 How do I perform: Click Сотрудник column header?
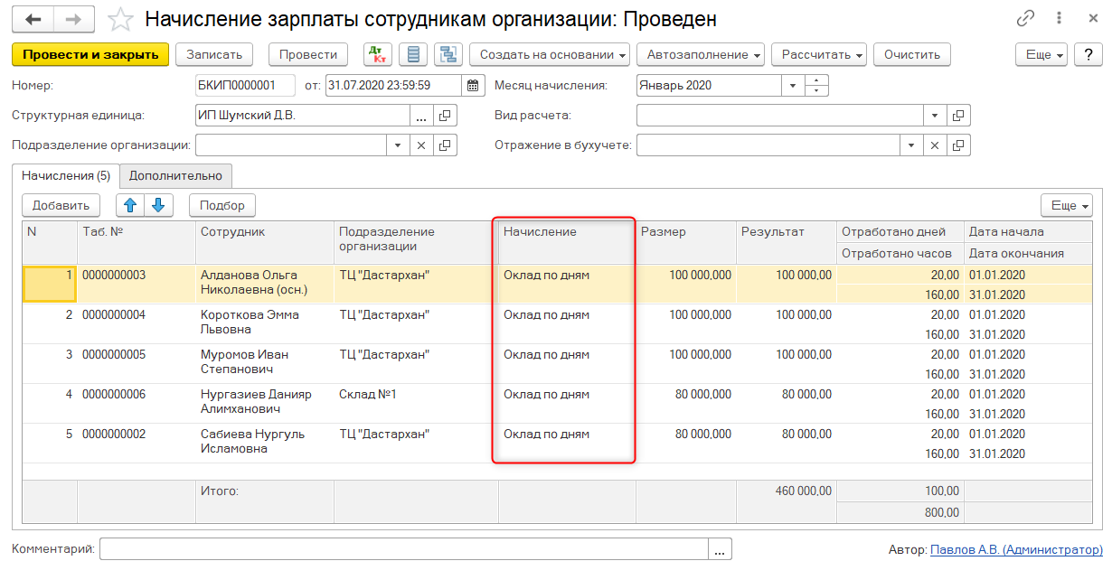click(264, 241)
